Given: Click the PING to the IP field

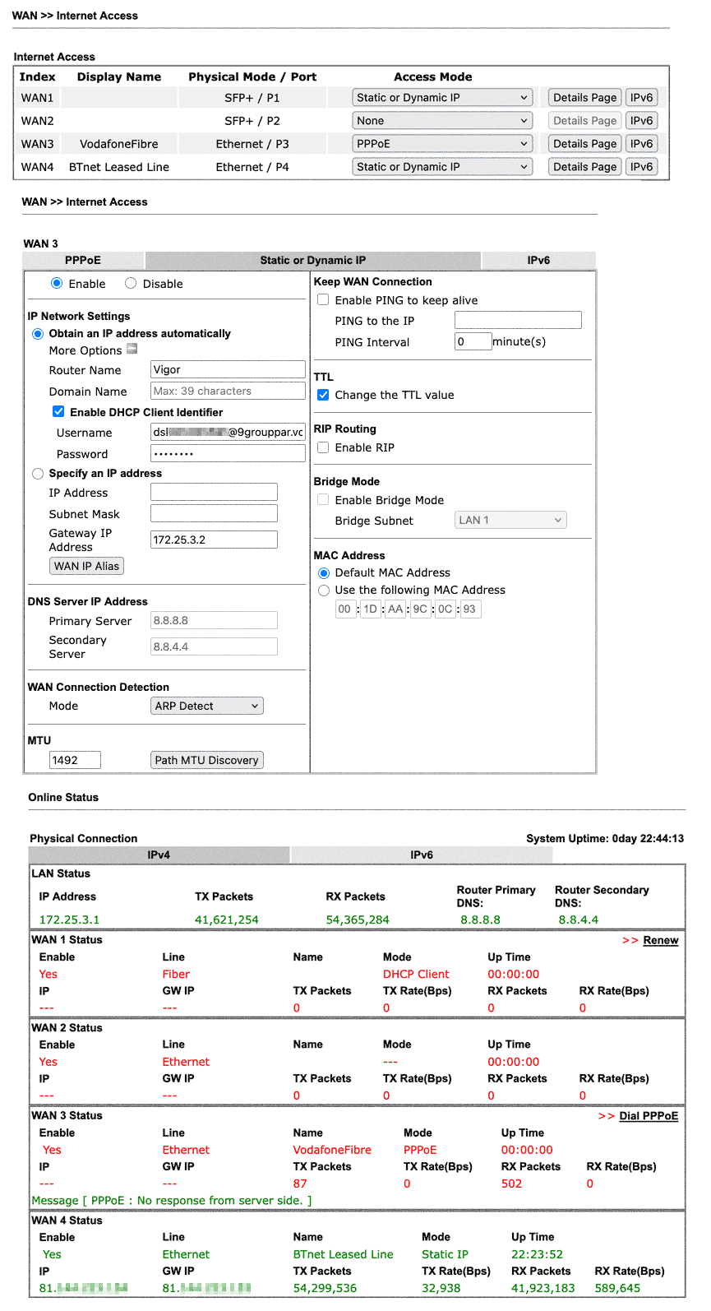Looking at the screenshot, I should [x=518, y=320].
